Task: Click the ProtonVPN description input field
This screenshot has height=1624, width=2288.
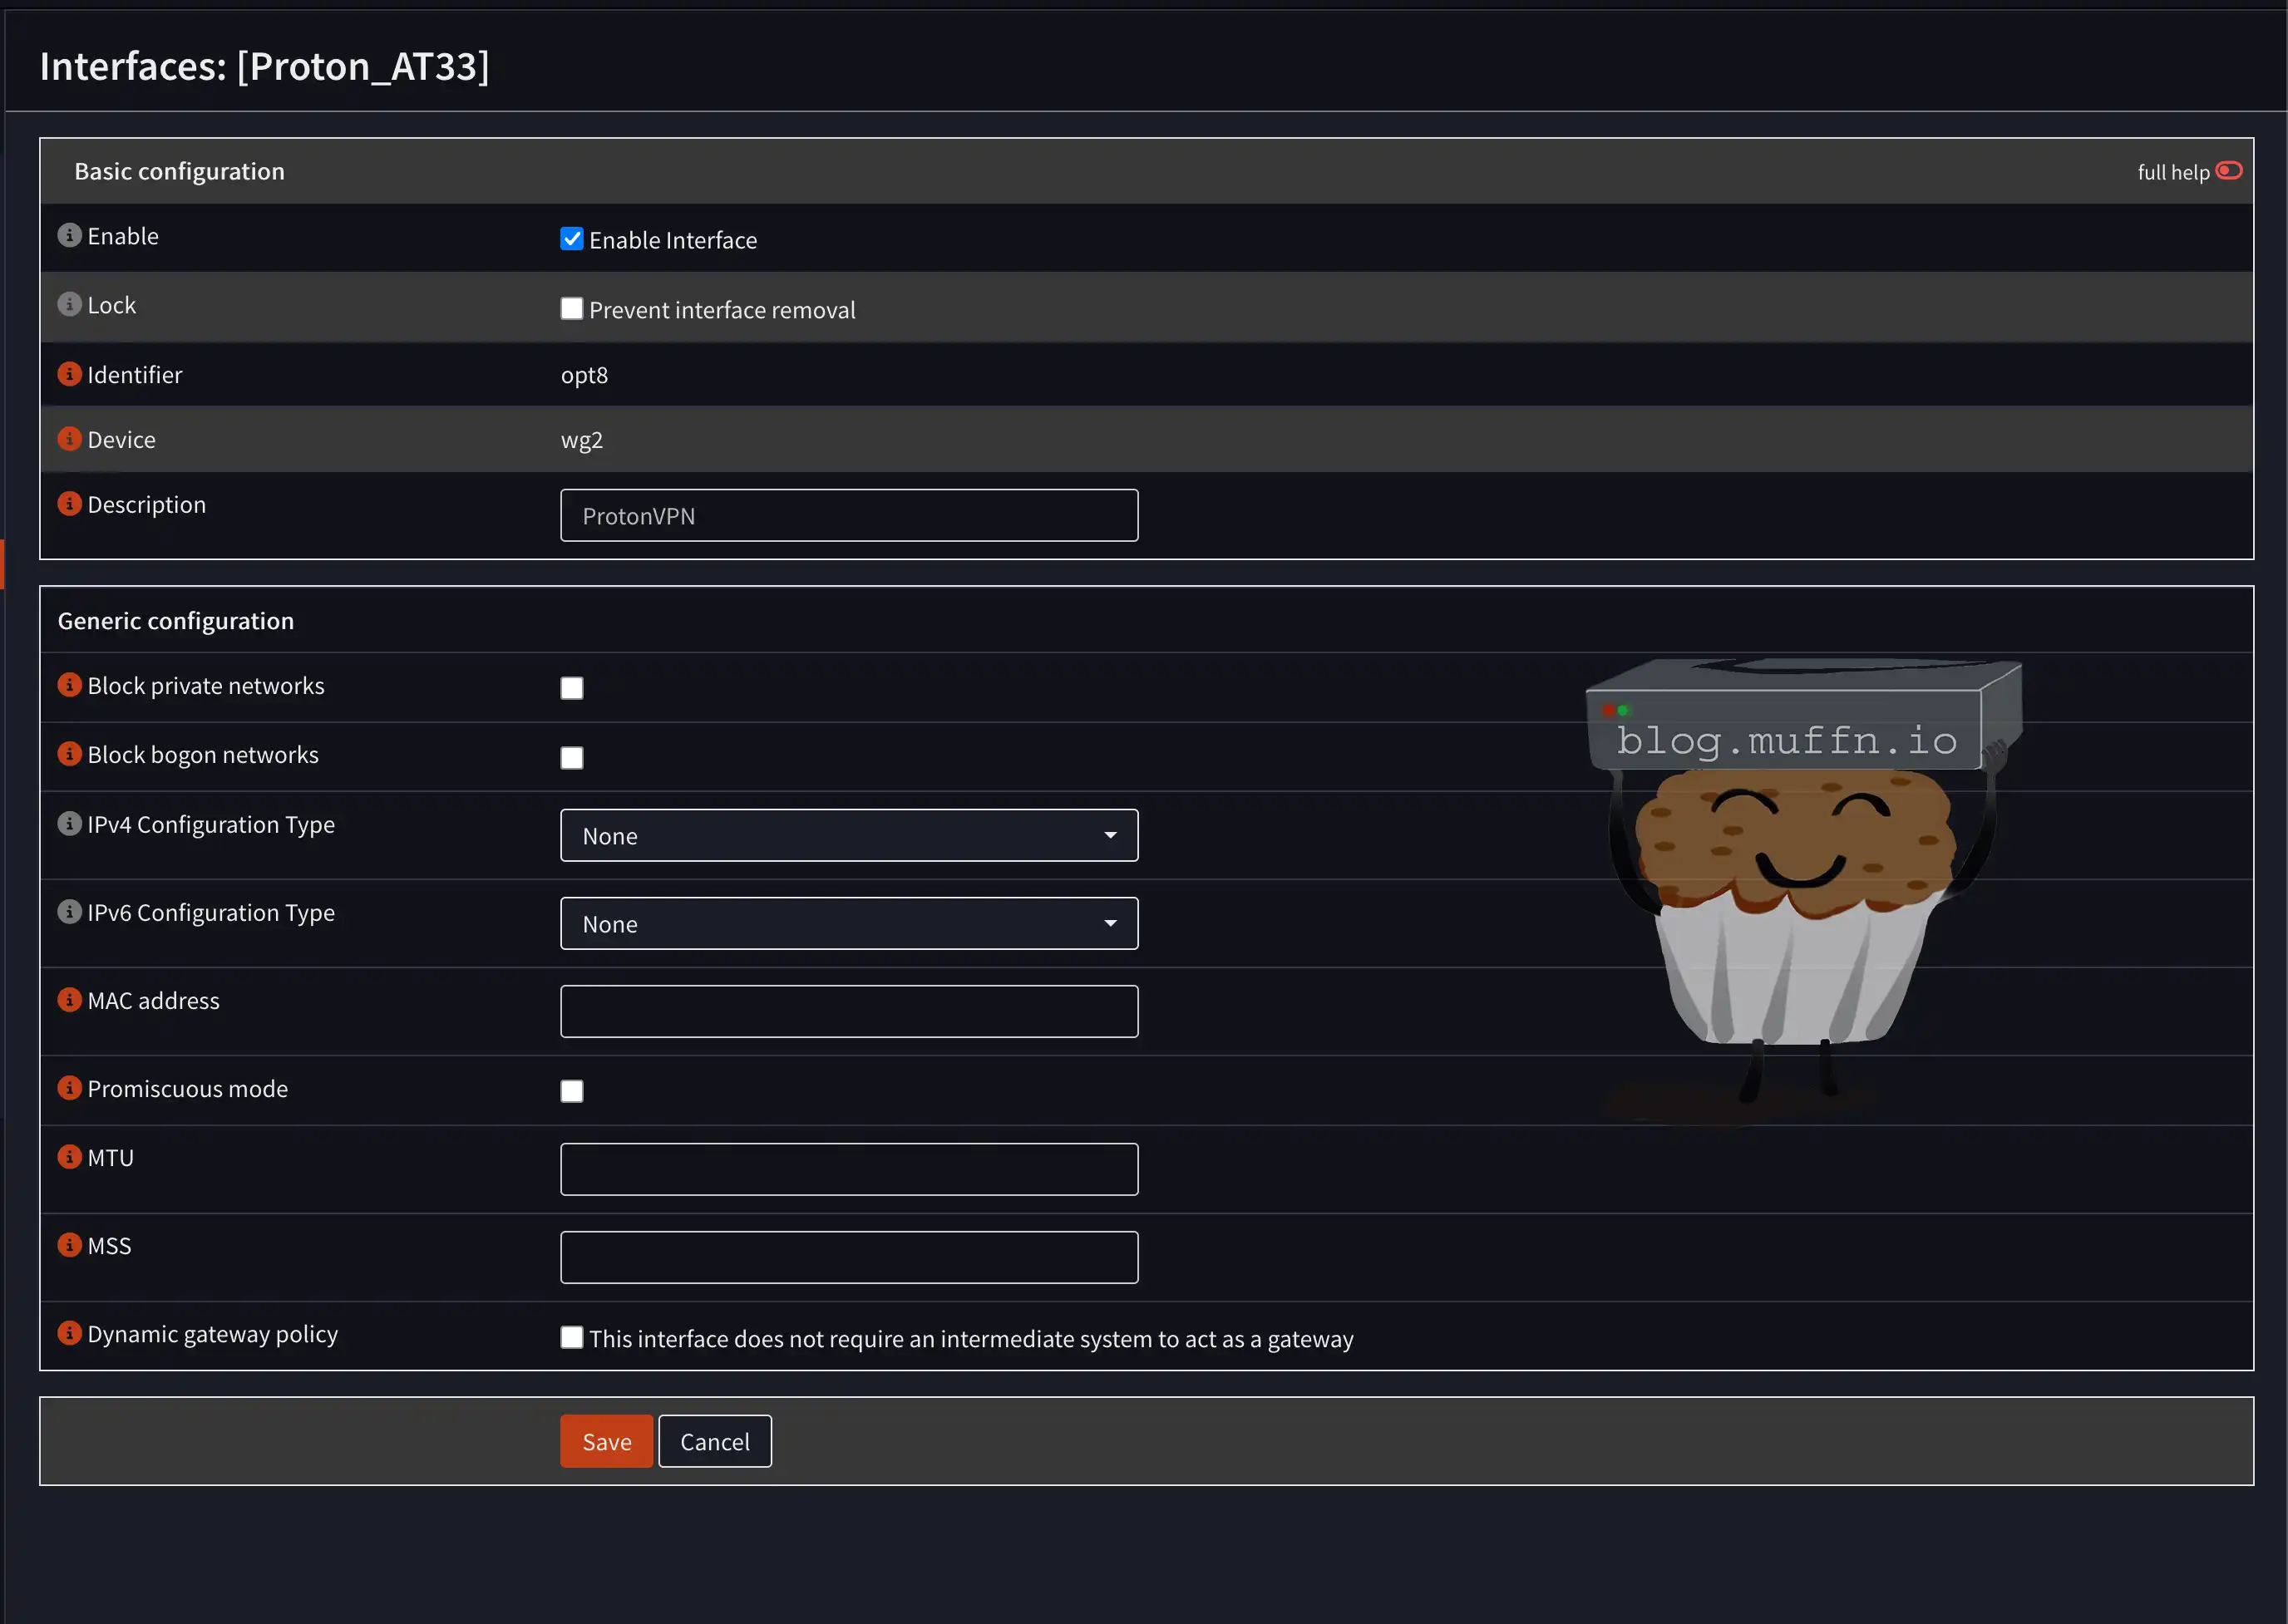Action: tap(848, 516)
